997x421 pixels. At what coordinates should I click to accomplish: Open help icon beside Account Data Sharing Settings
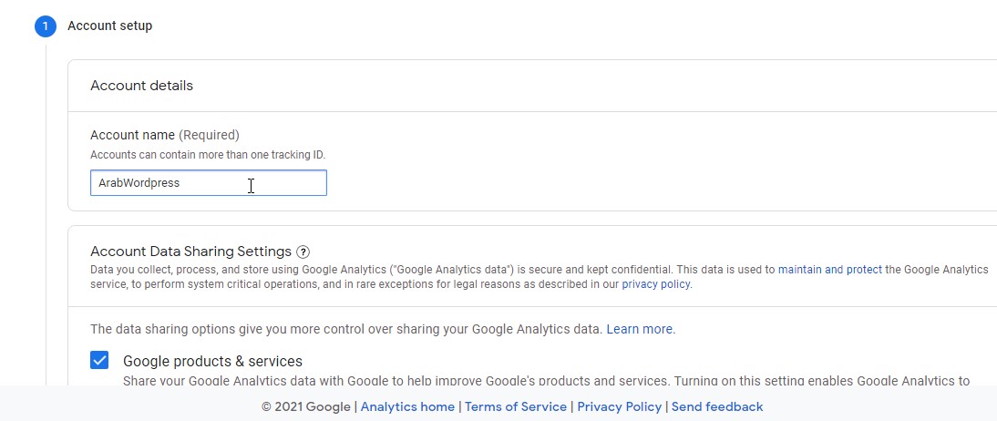[x=303, y=252]
